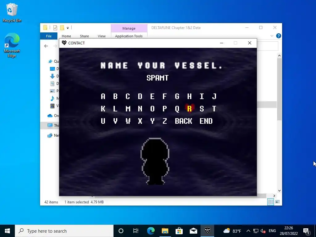The height and width of the screenshot is (237, 316).
Task: Pick letter V in the name grid
Action: click(x=115, y=121)
